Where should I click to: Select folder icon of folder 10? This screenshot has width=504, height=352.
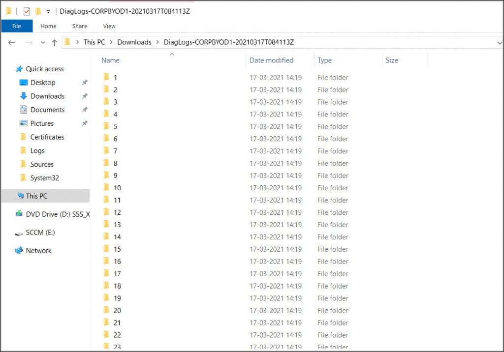point(106,187)
